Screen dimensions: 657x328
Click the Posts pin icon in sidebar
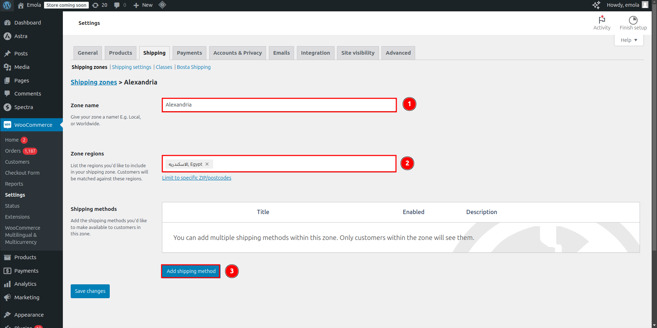pyautogui.click(x=7, y=54)
